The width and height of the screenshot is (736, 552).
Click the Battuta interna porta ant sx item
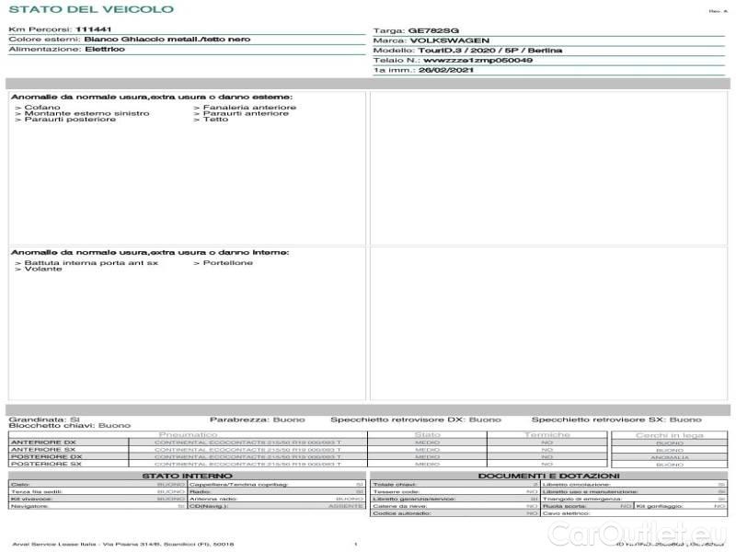(90, 263)
